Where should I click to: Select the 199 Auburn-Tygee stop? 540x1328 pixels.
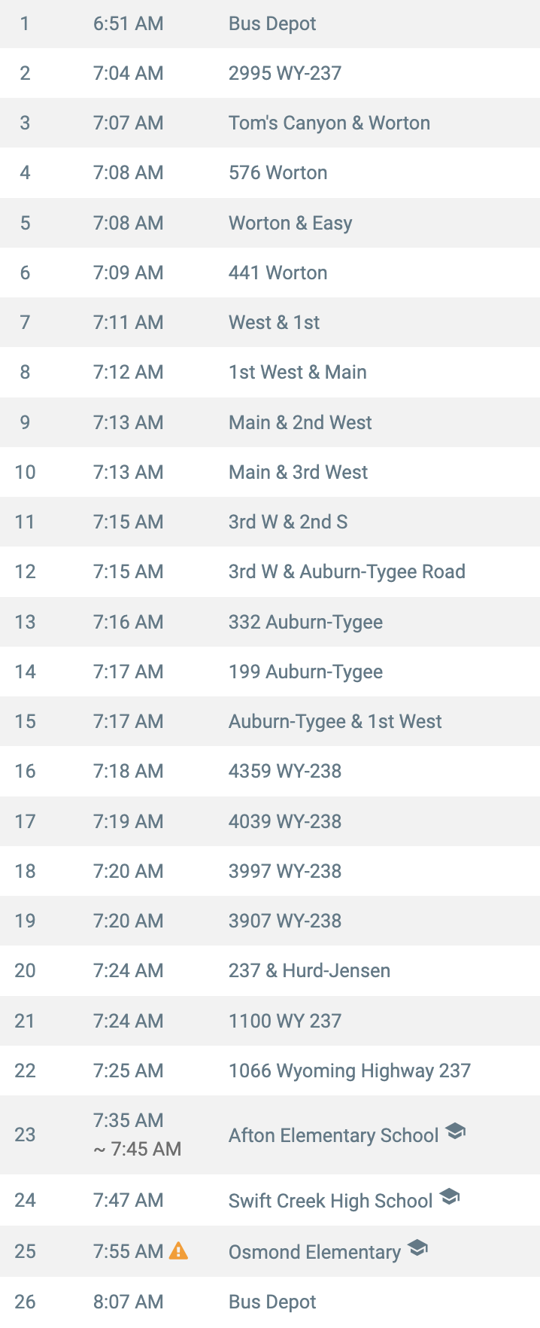click(270, 672)
